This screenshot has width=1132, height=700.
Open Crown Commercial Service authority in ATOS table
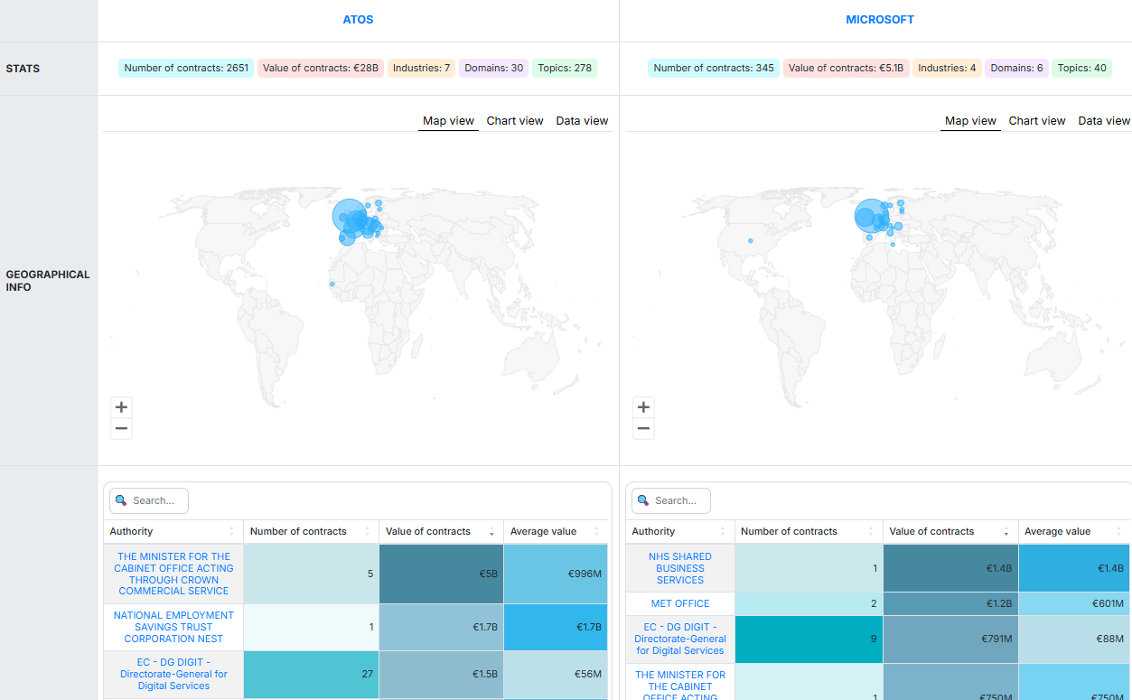pyautogui.click(x=173, y=574)
